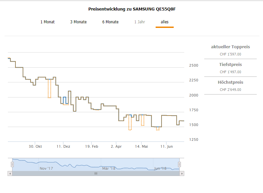263x193 pixels.
Task: Click the 11. Dez x-axis date label
Action: click(x=63, y=146)
